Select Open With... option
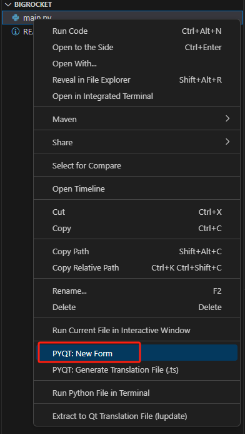 (137, 64)
